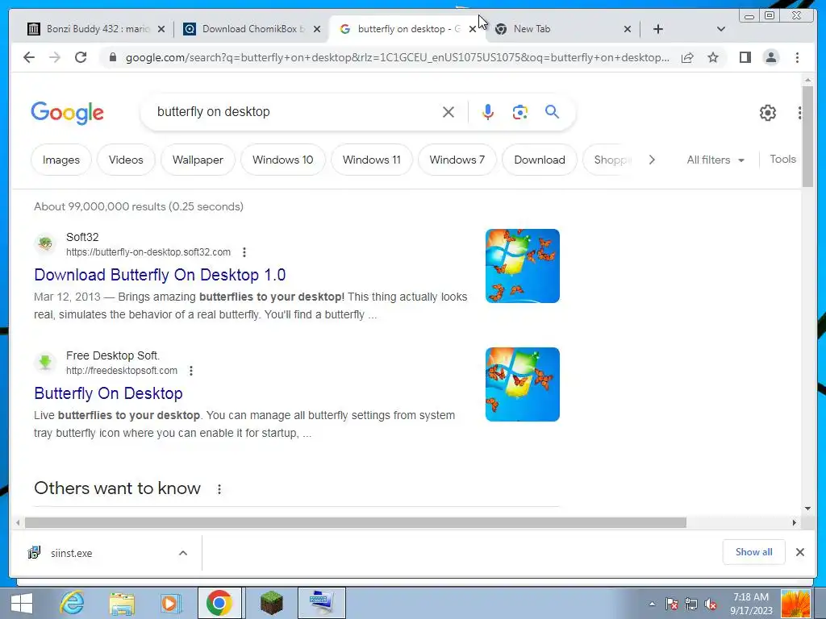Image resolution: width=826 pixels, height=619 pixels.
Task: Open Internet Explorer from taskbar
Action: [72, 603]
